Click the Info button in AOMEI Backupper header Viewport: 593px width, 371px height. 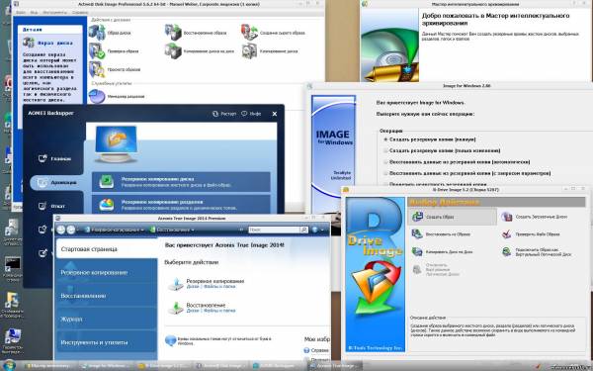click(x=251, y=113)
